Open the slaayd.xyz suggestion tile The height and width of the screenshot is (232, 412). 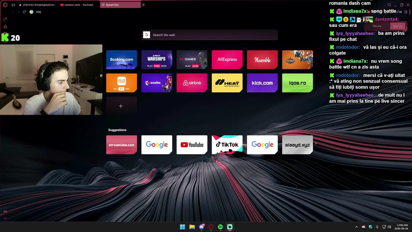tap(297, 145)
